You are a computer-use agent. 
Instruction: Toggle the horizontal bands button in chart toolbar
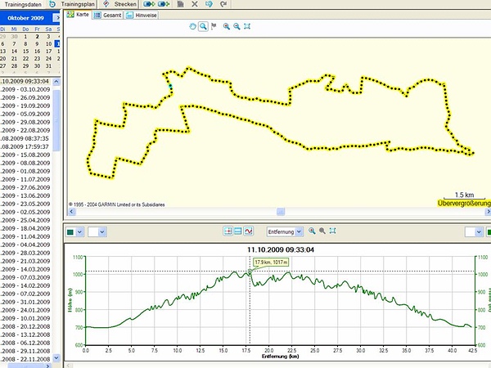pyautogui.click(x=238, y=231)
